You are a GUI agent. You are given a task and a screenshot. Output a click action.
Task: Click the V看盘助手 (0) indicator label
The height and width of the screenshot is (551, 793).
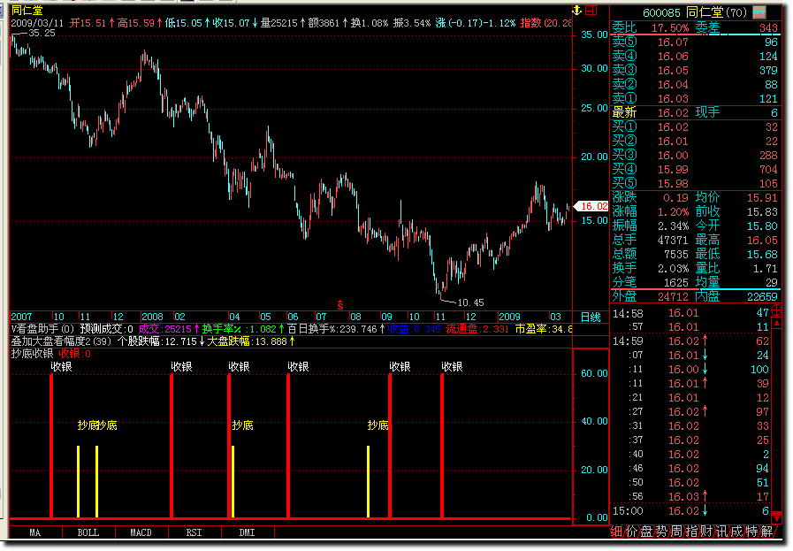tap(42, 329)
